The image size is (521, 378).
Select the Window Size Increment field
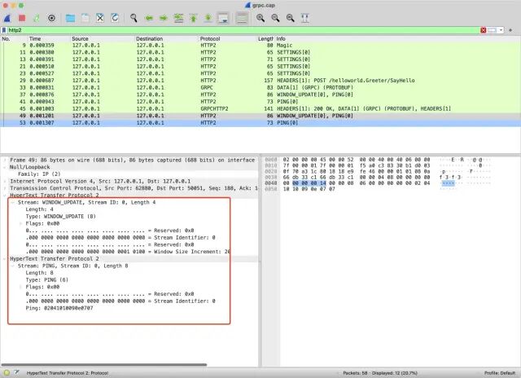128,252
